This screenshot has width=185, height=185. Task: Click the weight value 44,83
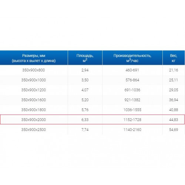click(x=174, y=120)
